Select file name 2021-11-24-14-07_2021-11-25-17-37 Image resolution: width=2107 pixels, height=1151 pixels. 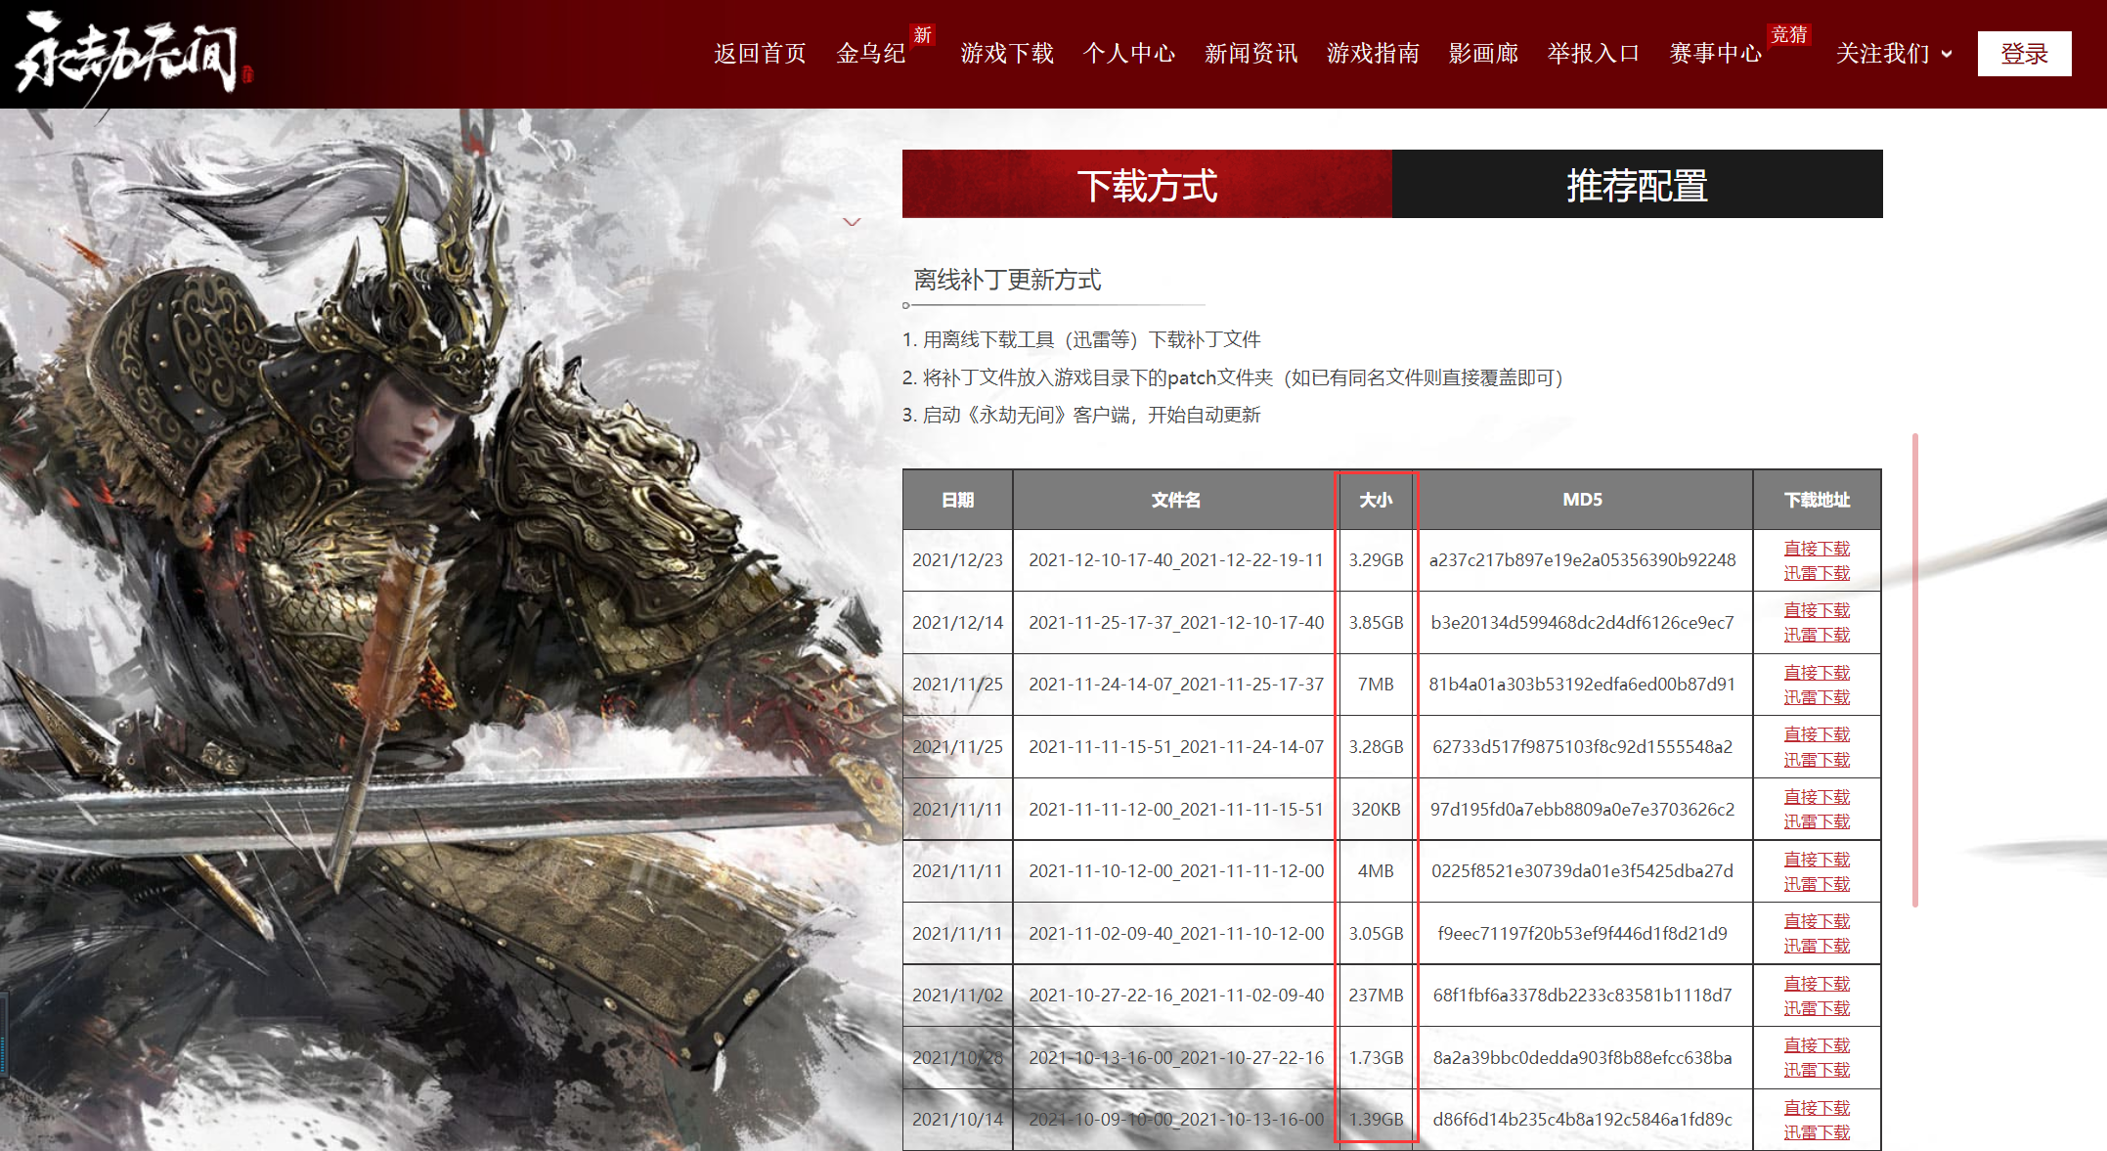pyautogui.click(x=1175, y=685)
